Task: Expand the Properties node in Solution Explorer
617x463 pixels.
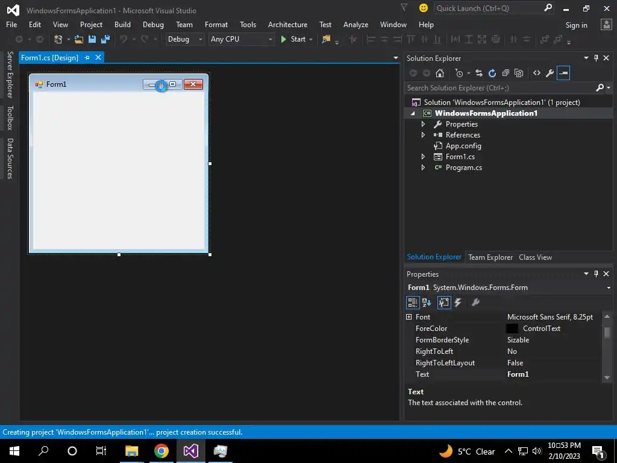Action: coord(423,124)
